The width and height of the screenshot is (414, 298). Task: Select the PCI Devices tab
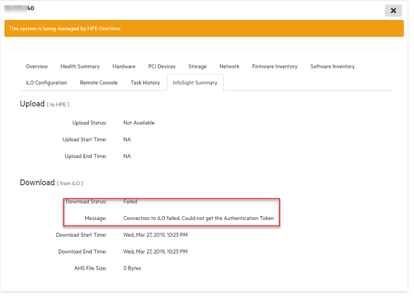[x=162, y=66]
